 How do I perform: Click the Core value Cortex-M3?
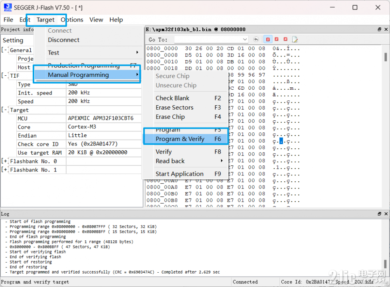point(82,127)
